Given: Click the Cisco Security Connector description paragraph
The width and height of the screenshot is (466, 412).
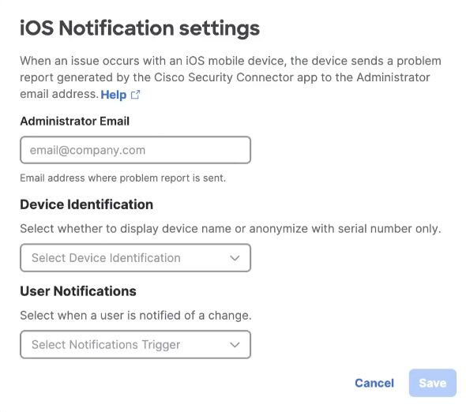Looking at the screenshot, I should 231,77.
